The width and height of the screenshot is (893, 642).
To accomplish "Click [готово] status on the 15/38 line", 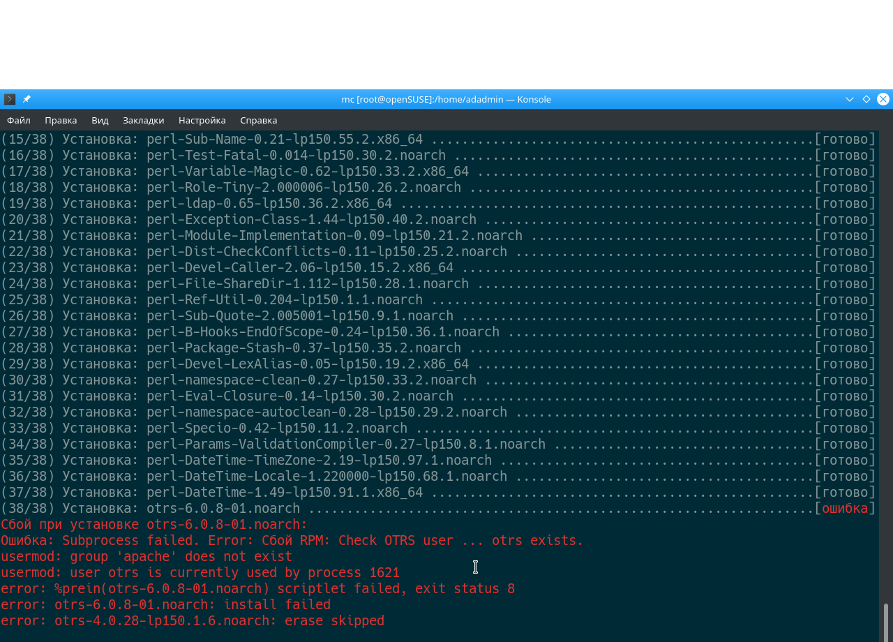I will (845, 139).
